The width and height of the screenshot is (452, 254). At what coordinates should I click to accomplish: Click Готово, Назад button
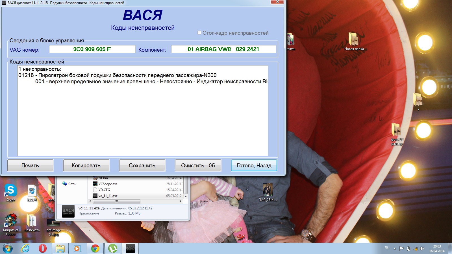[x=254, y=165]
